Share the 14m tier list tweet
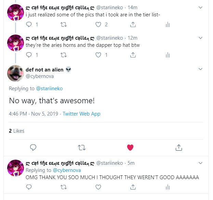213x200 pixels. (133, 25)
